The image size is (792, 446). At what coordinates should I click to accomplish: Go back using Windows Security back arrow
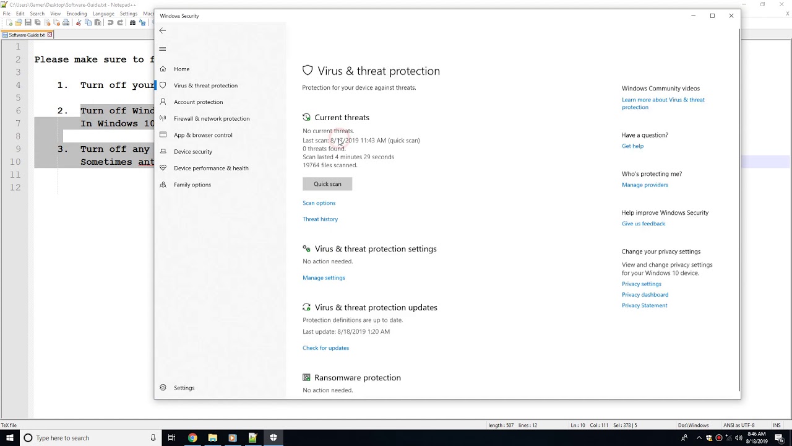(x=162, y=30)
